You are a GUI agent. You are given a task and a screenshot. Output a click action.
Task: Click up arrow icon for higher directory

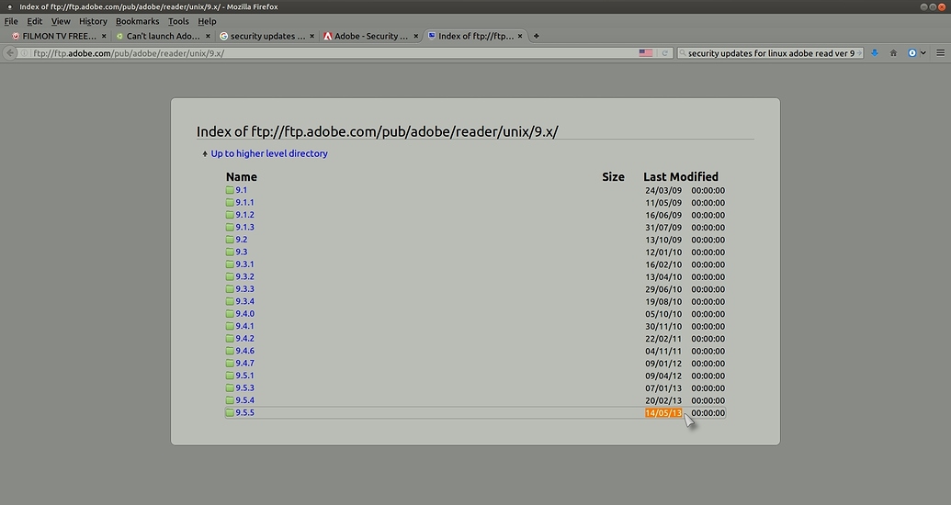(x=205, y=154)
